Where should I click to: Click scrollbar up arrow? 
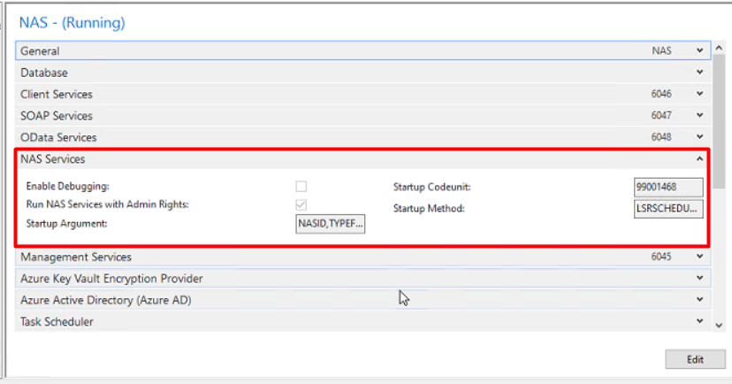(x=719, y=48)
